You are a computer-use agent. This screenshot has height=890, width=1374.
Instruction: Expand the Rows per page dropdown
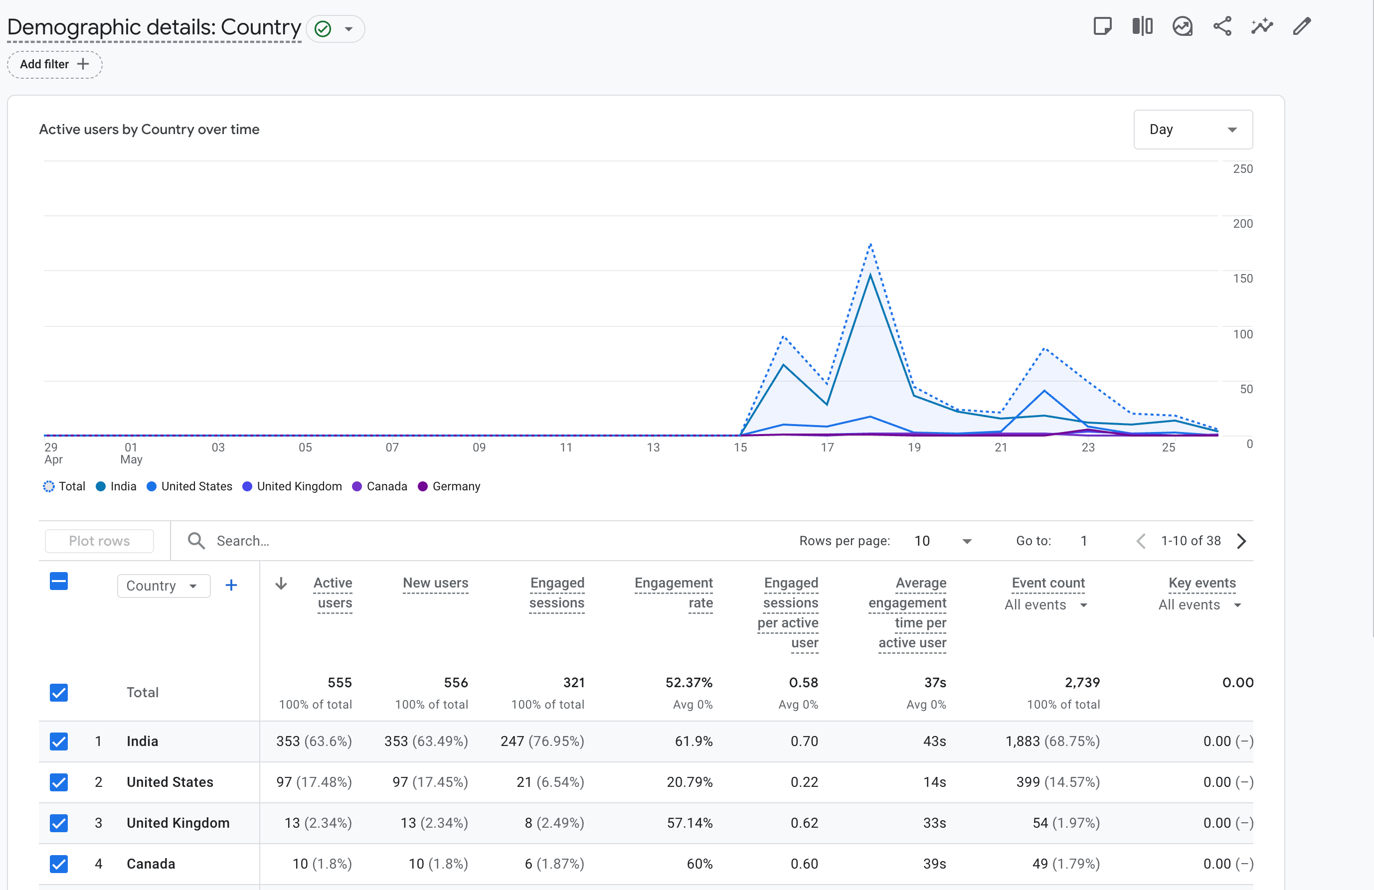click(x=943, y=541)
